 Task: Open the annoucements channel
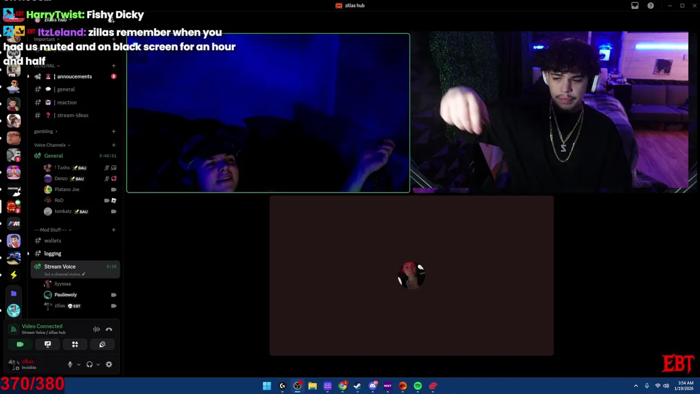(x=75, y=77)
